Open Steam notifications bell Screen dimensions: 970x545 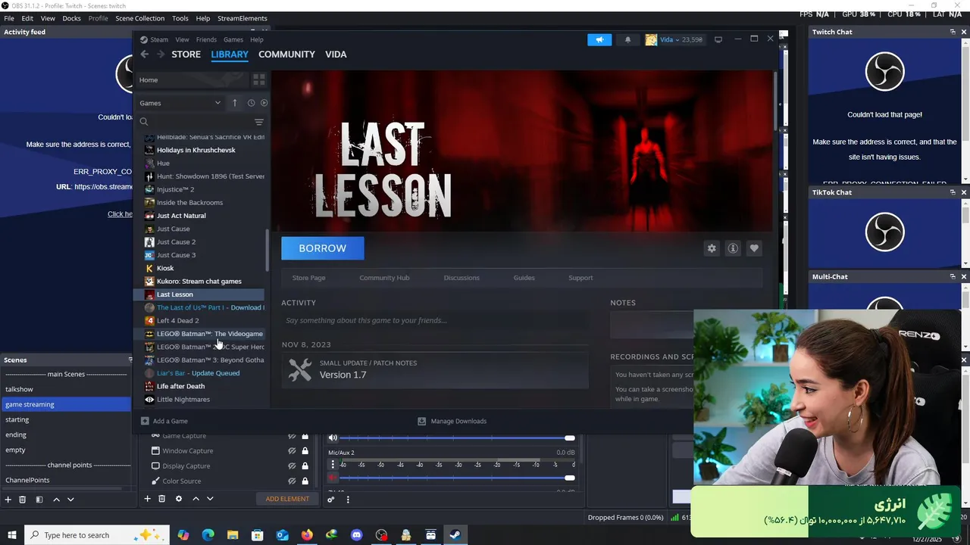point(627,39)
